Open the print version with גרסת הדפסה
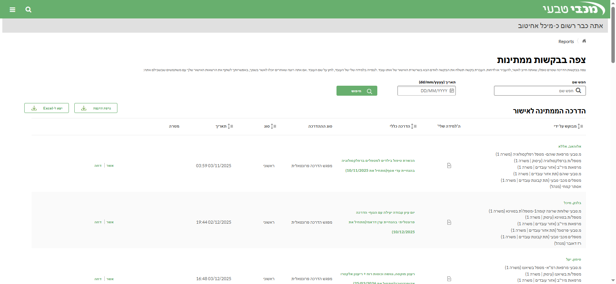The height and width of the screenshot is (284, 616). point(96,108)
